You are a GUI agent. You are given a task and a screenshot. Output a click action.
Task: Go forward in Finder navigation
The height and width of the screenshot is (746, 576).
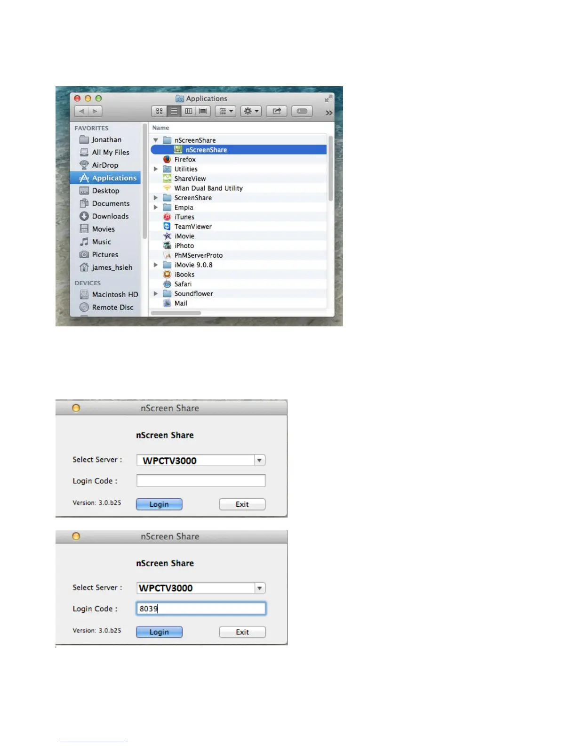95,111
